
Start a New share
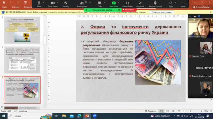point(114,4)
